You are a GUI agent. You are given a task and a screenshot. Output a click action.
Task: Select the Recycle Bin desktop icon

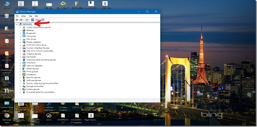pos(7,17)
